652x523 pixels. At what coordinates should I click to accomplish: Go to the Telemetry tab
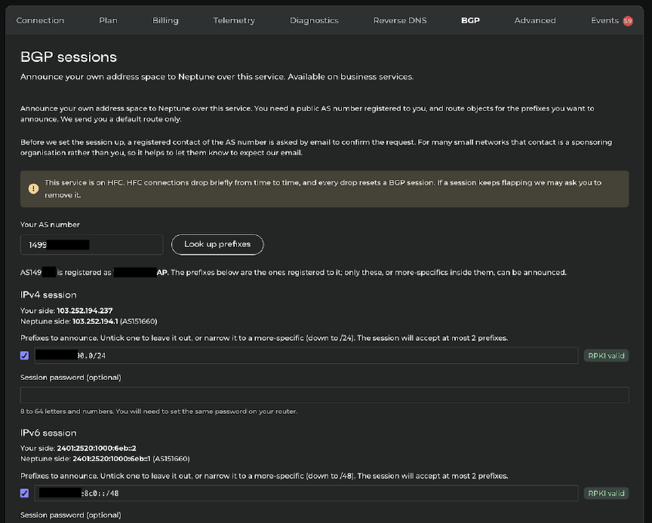pos(234,20)
